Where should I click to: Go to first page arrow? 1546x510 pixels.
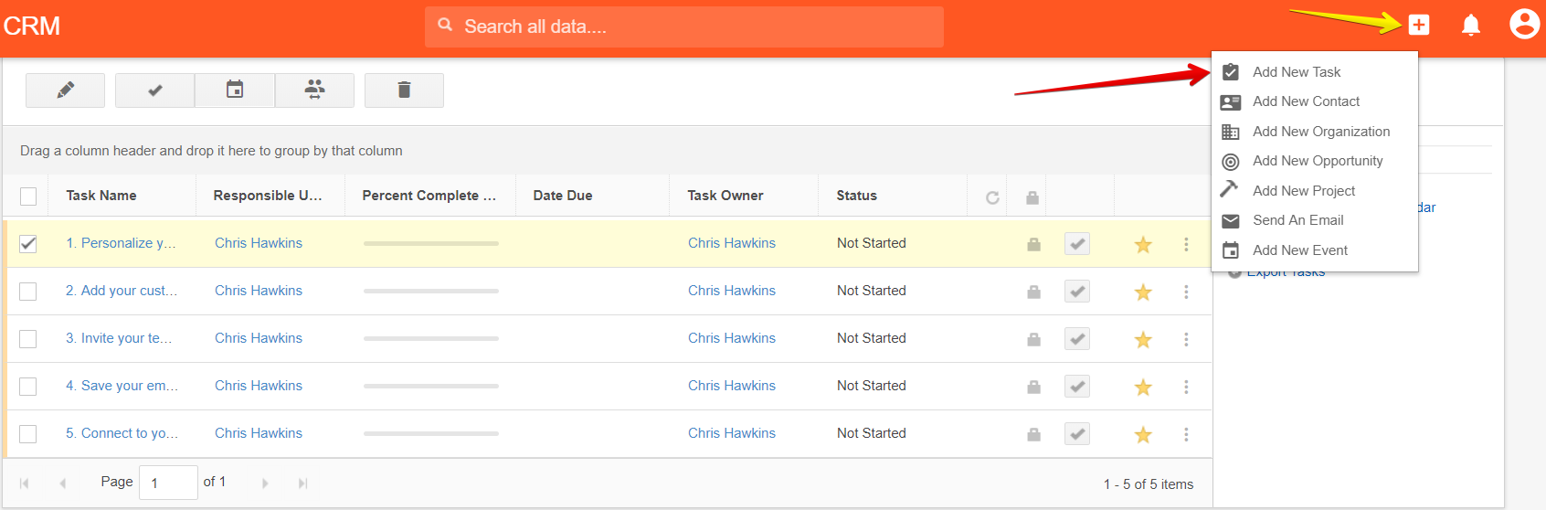click(24, 483)
